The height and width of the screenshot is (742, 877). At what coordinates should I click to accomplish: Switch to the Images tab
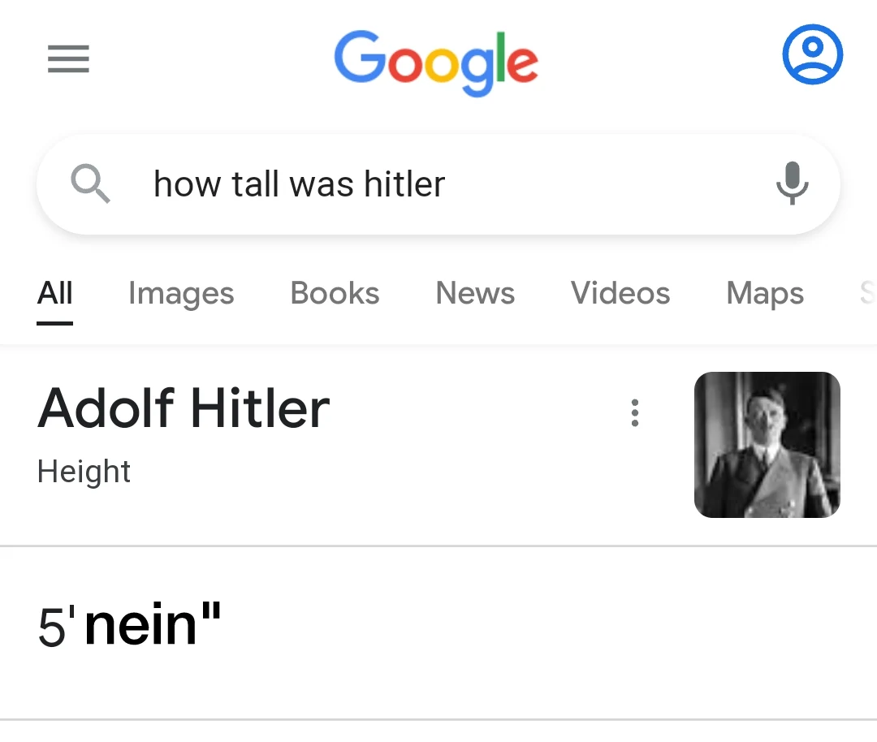[x=180, y=294]
